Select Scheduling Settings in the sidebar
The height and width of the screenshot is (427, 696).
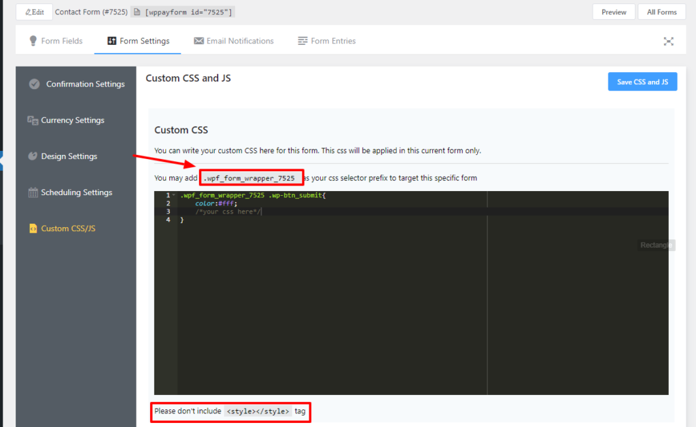point(77,192)
